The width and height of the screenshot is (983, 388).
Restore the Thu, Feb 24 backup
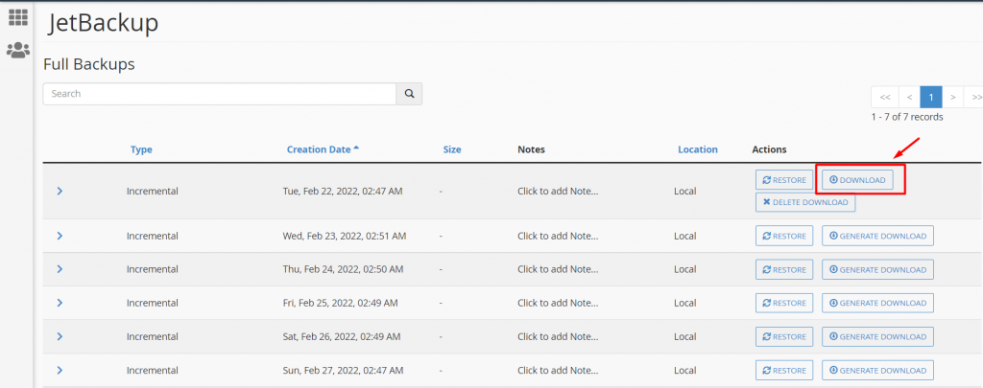click(784, 270)
